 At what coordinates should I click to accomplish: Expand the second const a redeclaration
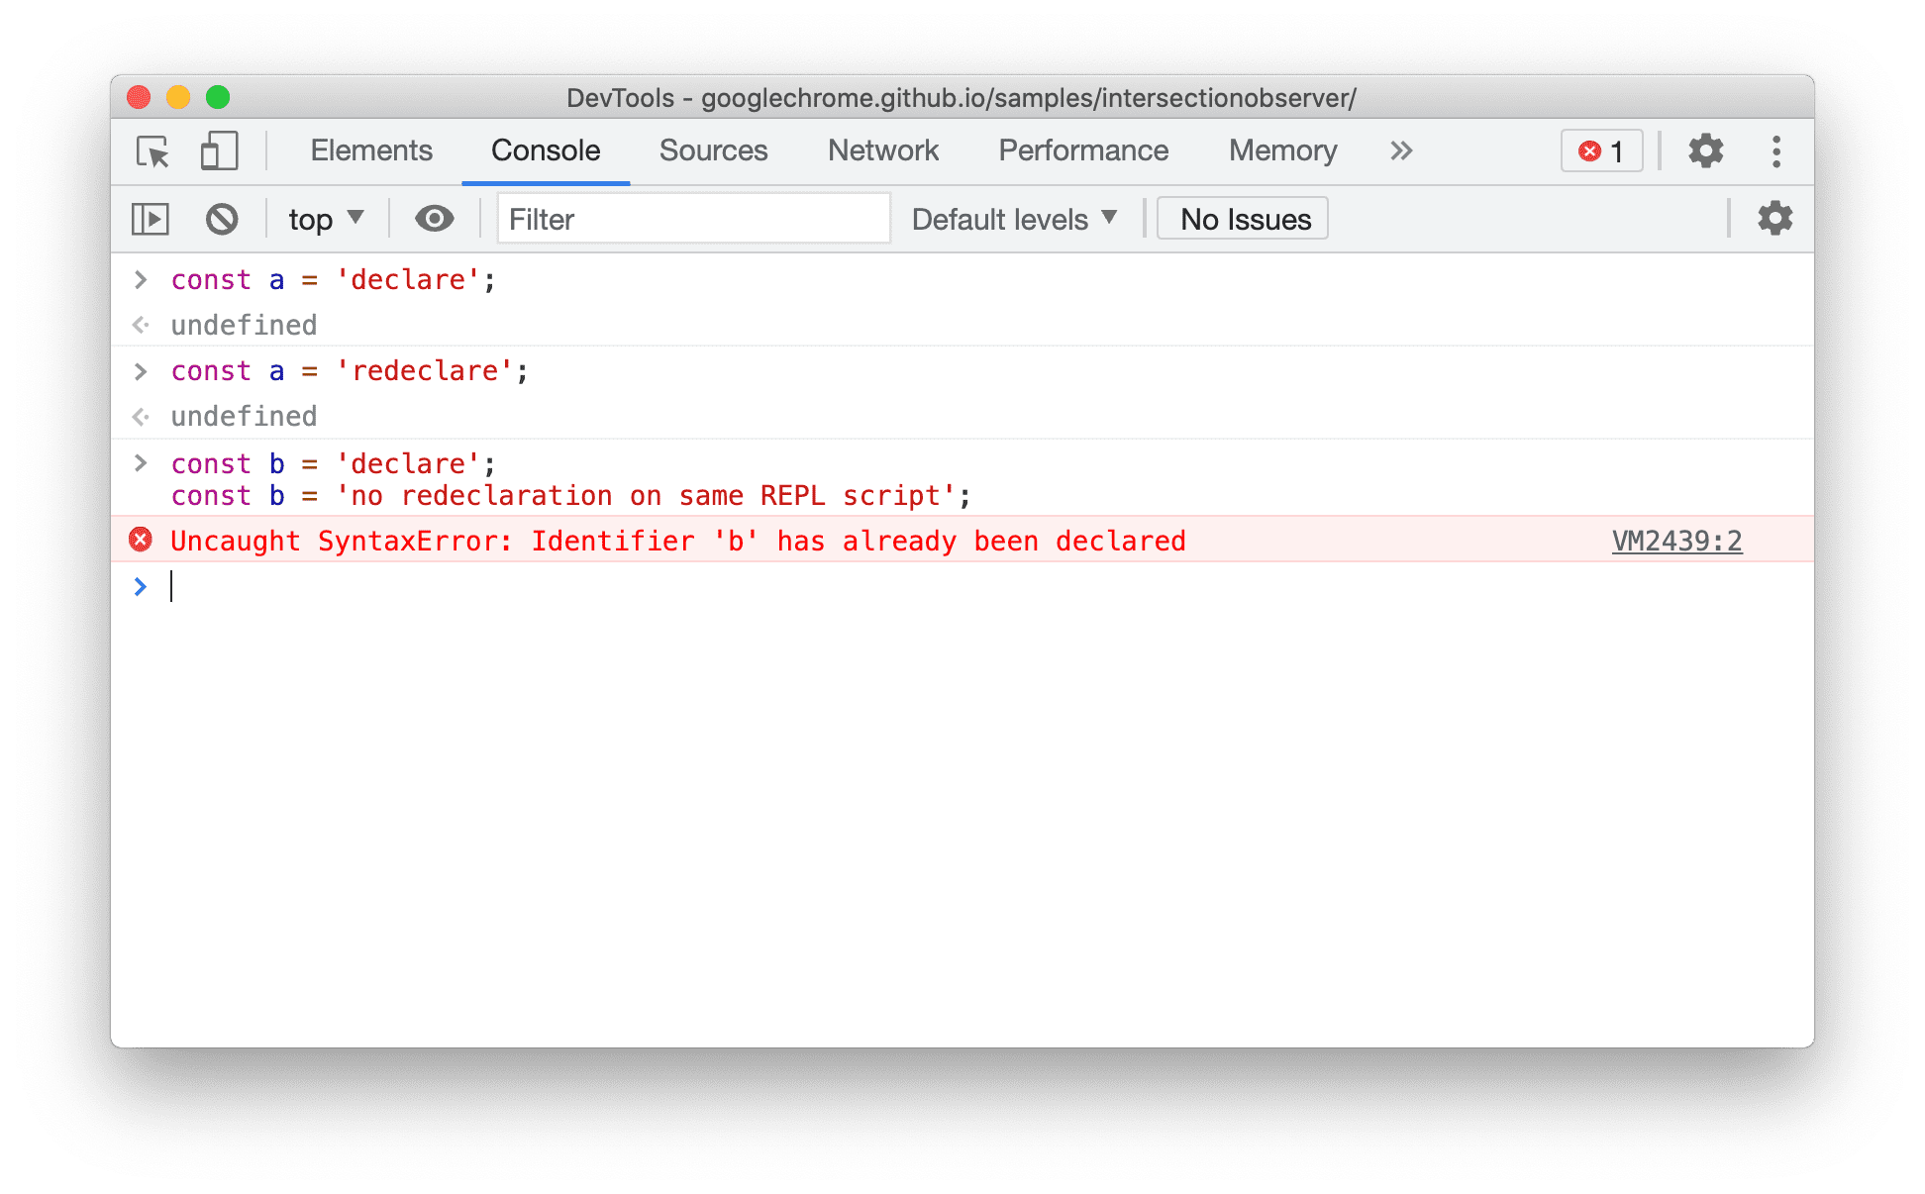[x=141, y=368]
